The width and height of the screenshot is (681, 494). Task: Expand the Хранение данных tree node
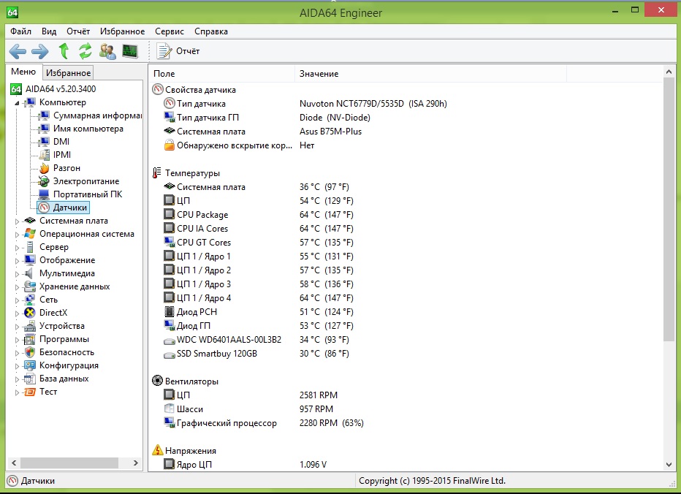click(x=17, y=287)
